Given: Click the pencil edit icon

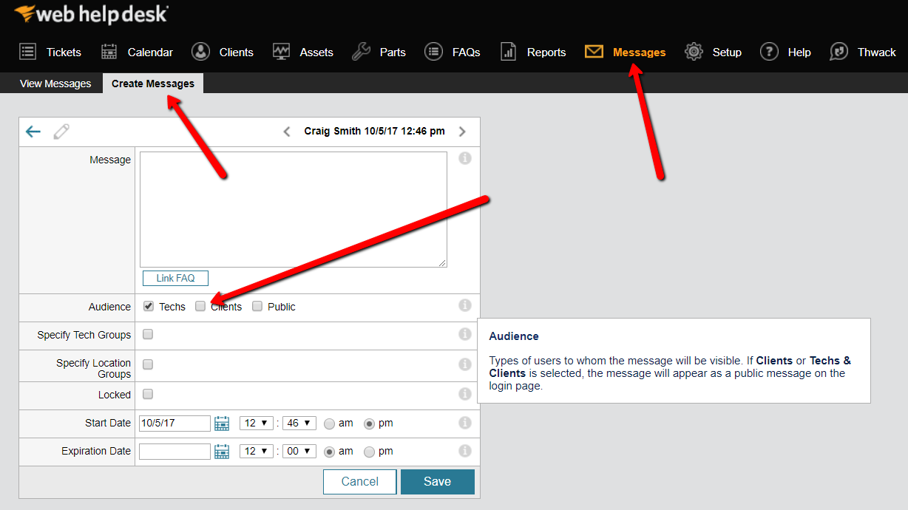Looking at the screenshot, I should [61, 132].
